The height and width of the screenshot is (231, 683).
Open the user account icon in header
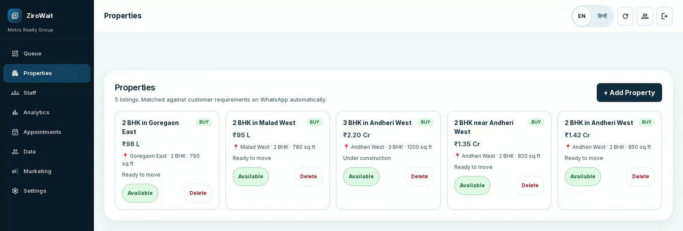click(645, 16)
